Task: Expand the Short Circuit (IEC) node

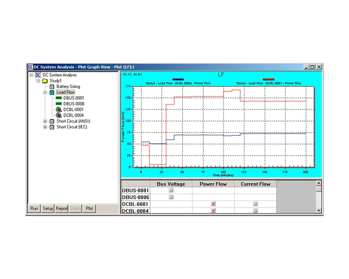Action: [x=45, y=127]
